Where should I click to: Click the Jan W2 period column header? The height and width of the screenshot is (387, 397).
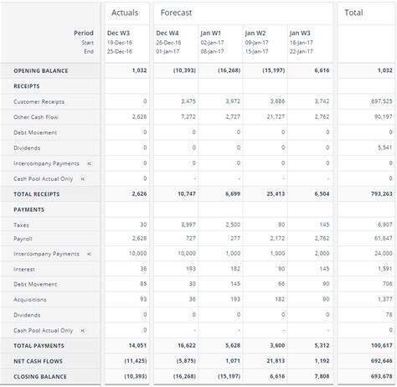coord(255,33)
